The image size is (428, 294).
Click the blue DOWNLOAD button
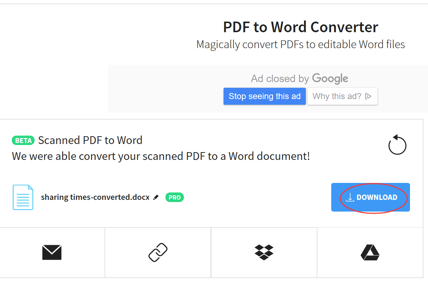click(370, 197)
